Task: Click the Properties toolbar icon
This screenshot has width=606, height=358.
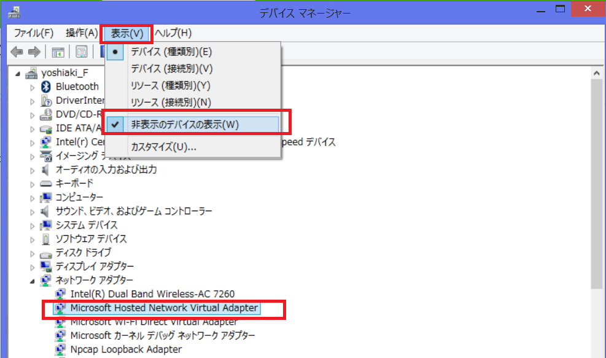Action: [82, 52]
